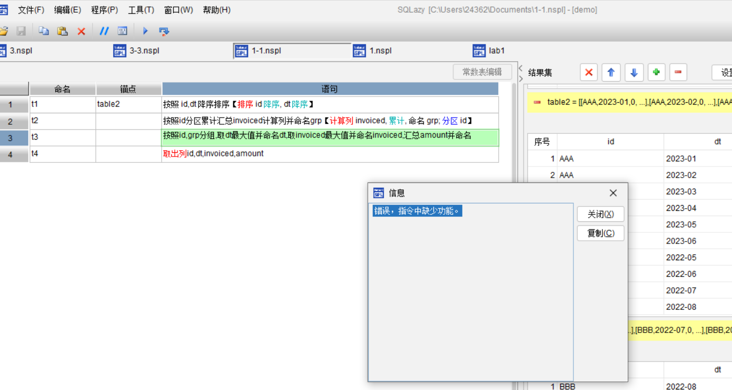Clear result set with red X button
This screenshot has width=732, height=390.
tap(589, 73)
